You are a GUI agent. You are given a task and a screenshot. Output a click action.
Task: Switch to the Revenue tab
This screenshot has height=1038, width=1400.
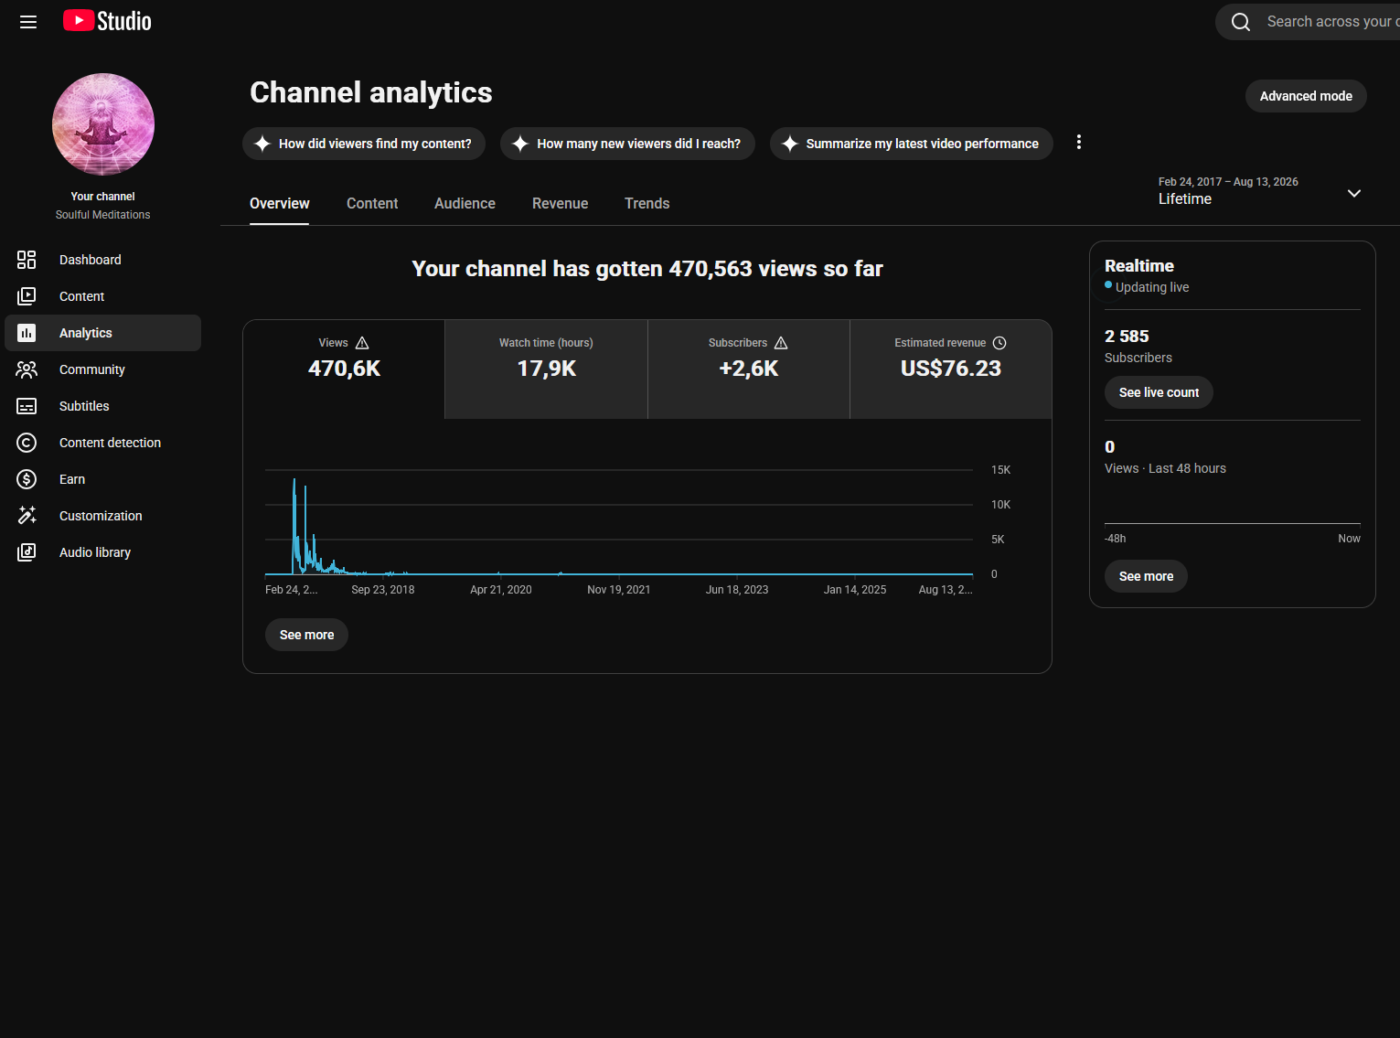(x=560, y=203)
